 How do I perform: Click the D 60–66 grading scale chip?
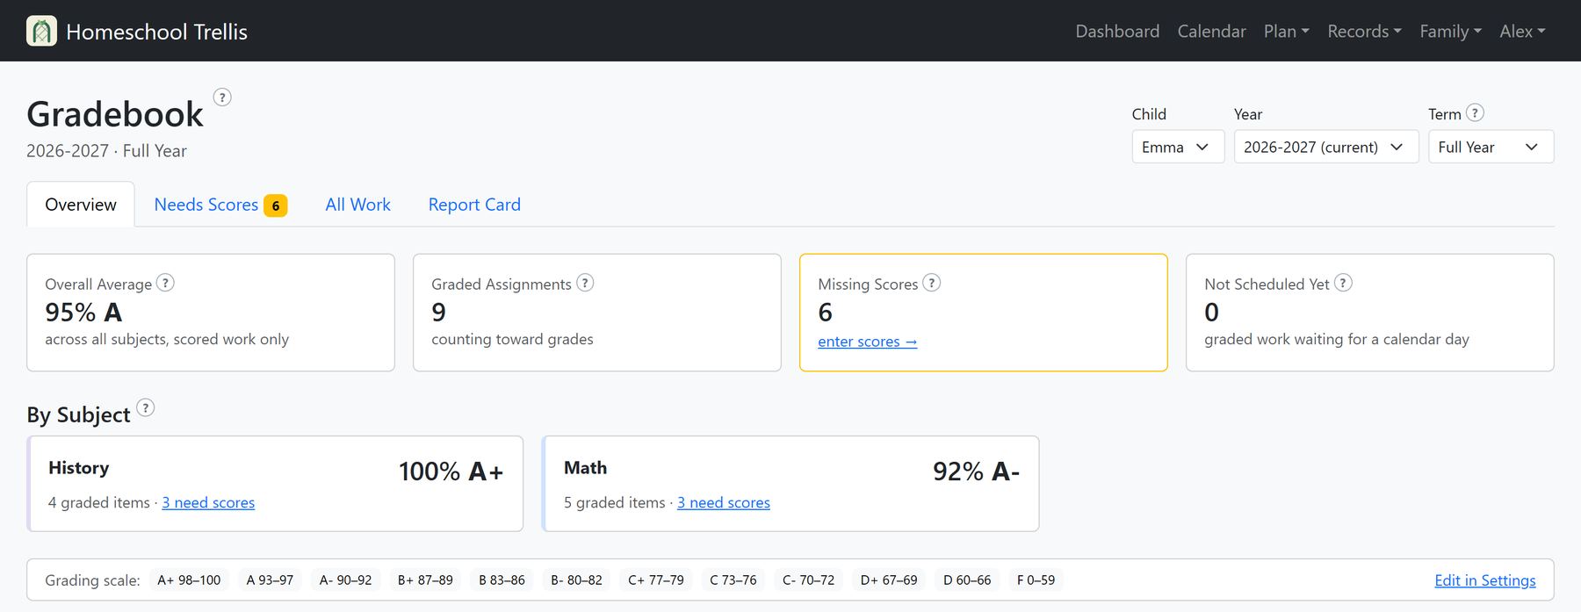point(967,580)
